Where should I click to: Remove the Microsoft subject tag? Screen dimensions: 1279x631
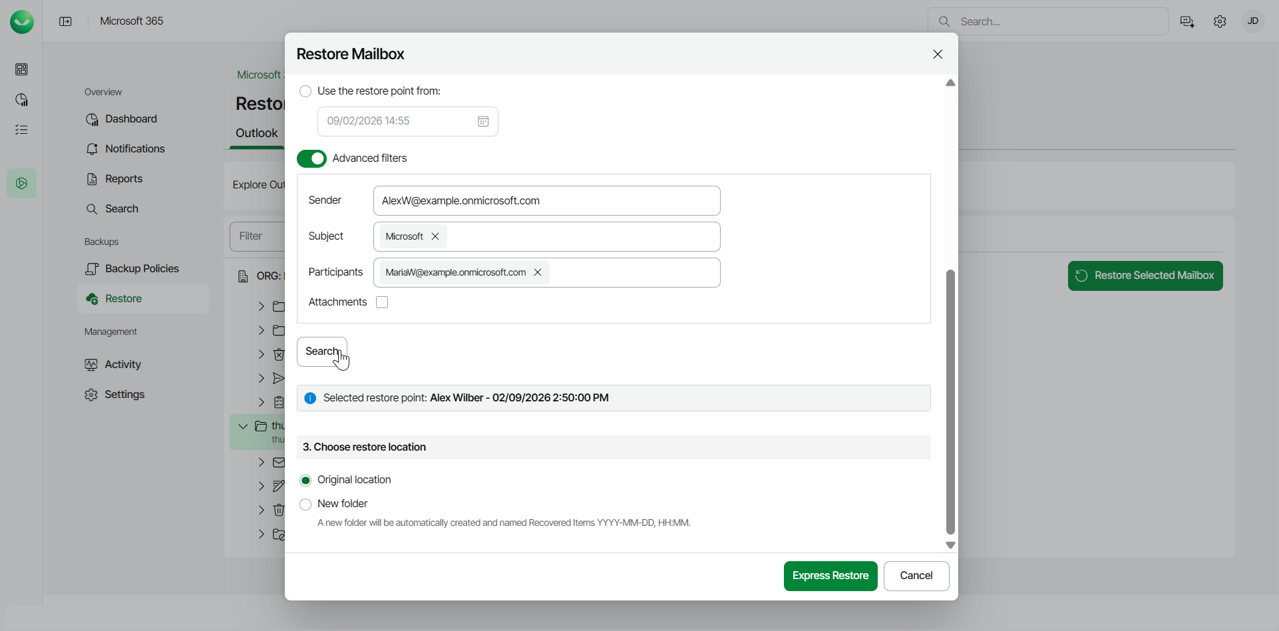pyautogui.click(x=435, y=236)
